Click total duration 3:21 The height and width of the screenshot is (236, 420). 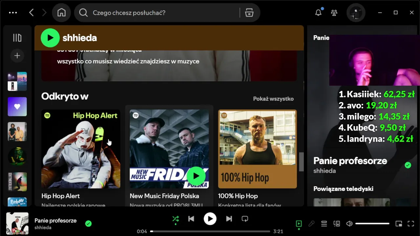pyautogui.click(x=278, y=231)
